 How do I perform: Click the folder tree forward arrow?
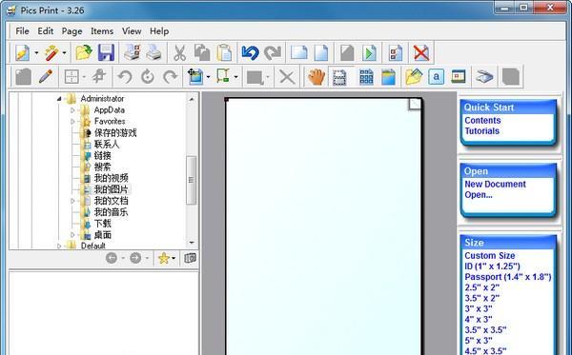[x=135, y=258]
